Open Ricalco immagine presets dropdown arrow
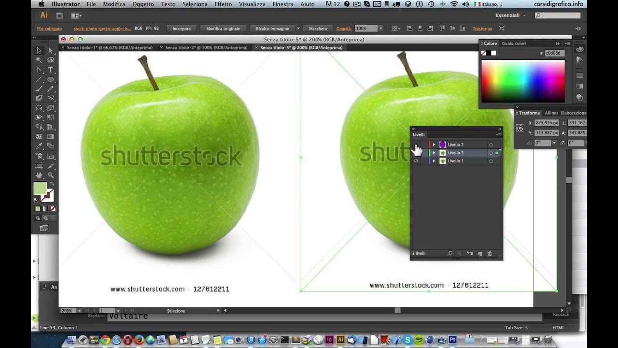This screenshot has height=348, width=618. (298, 29)
